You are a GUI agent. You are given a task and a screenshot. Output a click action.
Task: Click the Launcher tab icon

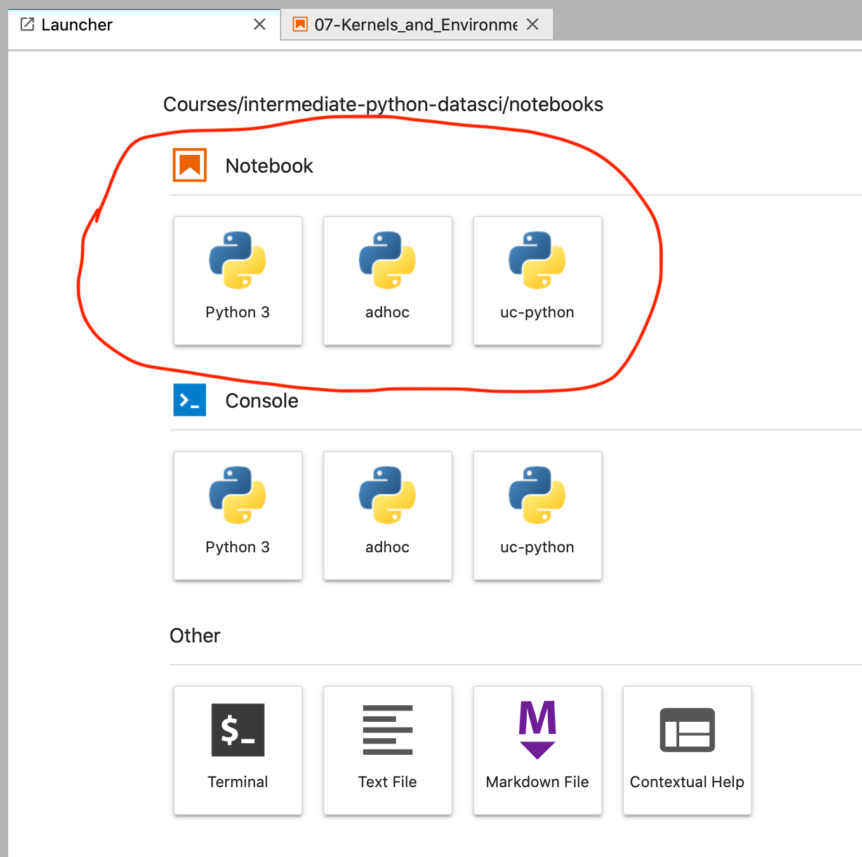click(x=27, y=25)
